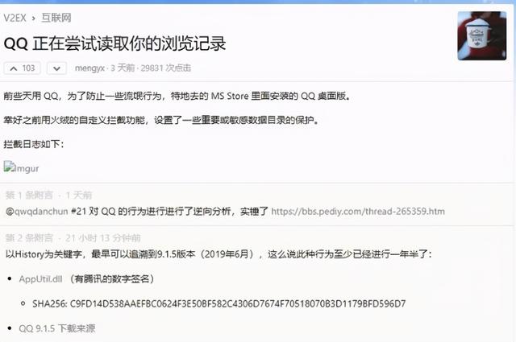Click the SHA256 hash text line
516x342 pixels.
218,303
